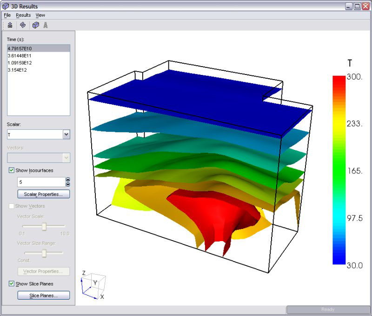Increase the isosurface count with up arrow

coord(68,180)
